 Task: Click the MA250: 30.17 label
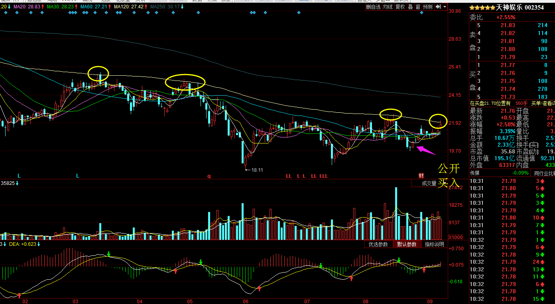165,7
